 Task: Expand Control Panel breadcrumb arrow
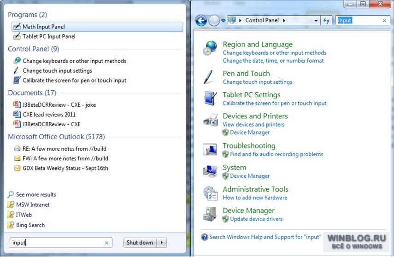[x=284, y=21]
